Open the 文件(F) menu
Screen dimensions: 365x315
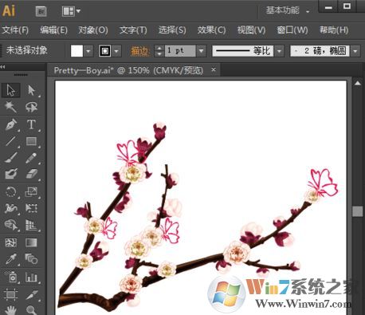click(x=15, y=30)
